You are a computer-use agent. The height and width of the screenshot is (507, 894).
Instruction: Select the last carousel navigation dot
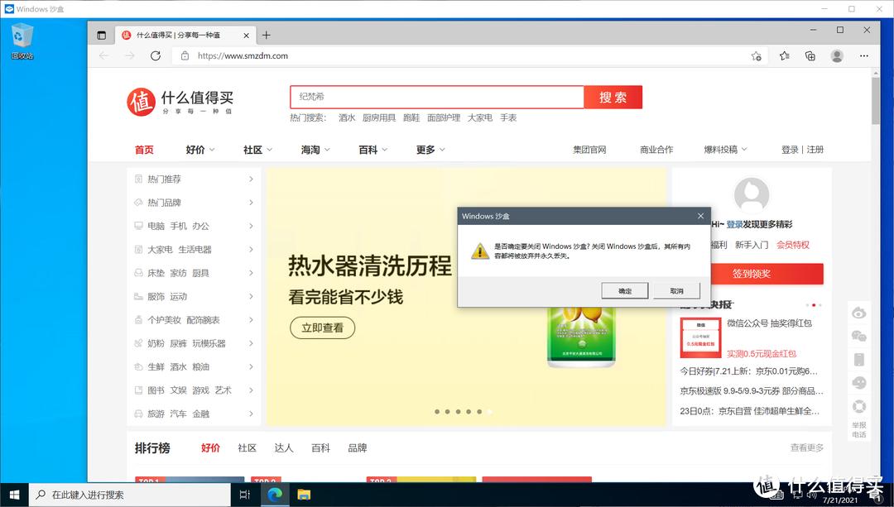(488, 411)
